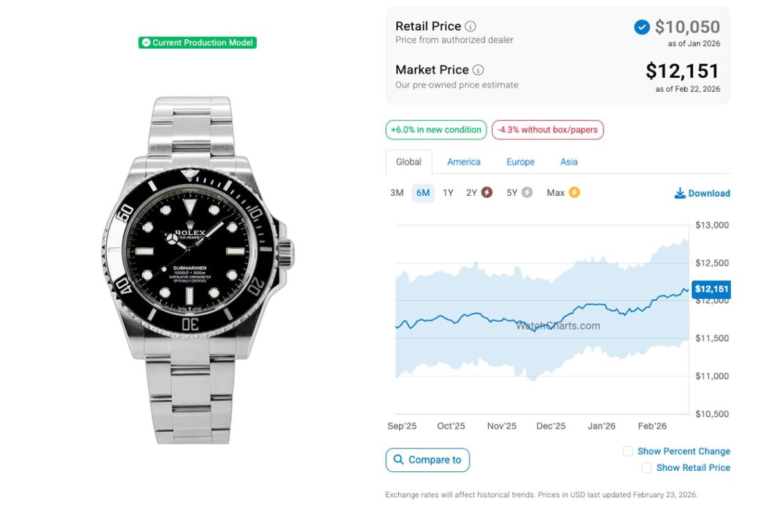Click the $12,151 price marker on chart

[x=711, y=289]
